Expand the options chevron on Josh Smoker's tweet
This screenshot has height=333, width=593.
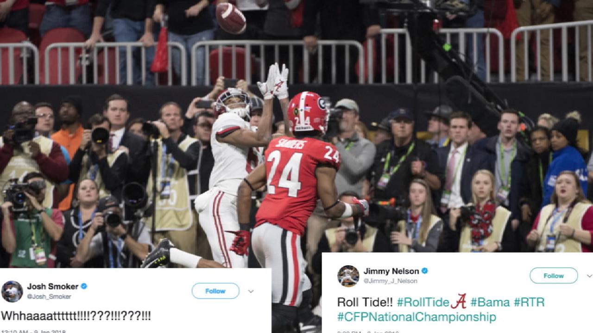point(251,291)
